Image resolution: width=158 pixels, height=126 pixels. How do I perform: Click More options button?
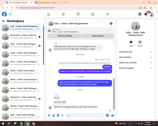pos(98,36)
